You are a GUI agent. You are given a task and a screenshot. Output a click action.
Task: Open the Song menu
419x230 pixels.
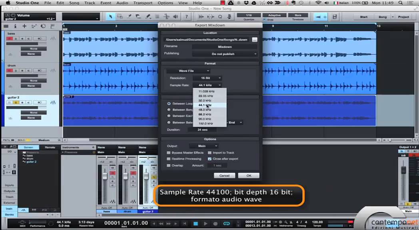click(74, 3)
